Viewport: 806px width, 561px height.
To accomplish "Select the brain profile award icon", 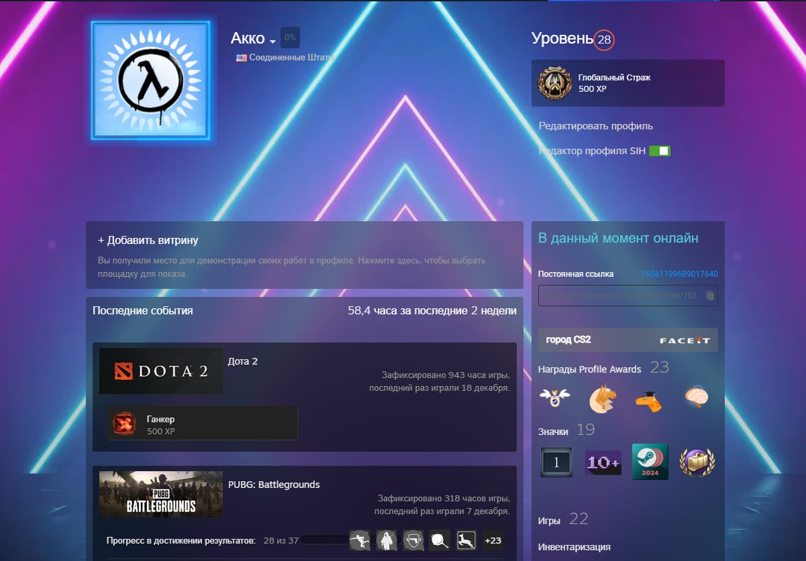I will click(x=697, y=398).
